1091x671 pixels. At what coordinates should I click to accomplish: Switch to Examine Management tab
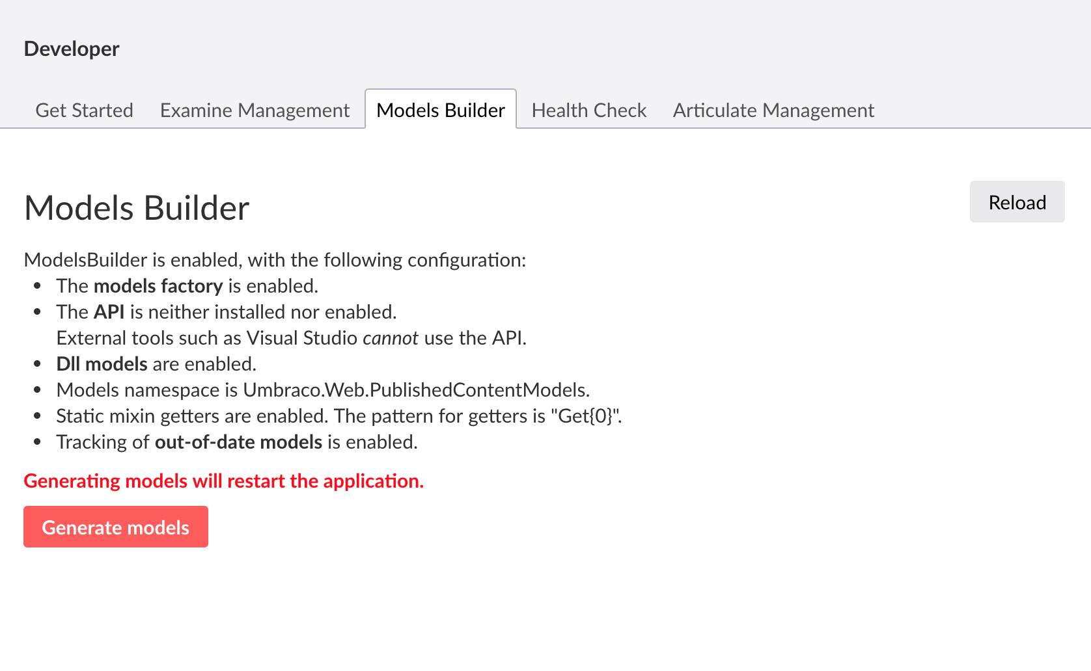[x=255, y=110]
